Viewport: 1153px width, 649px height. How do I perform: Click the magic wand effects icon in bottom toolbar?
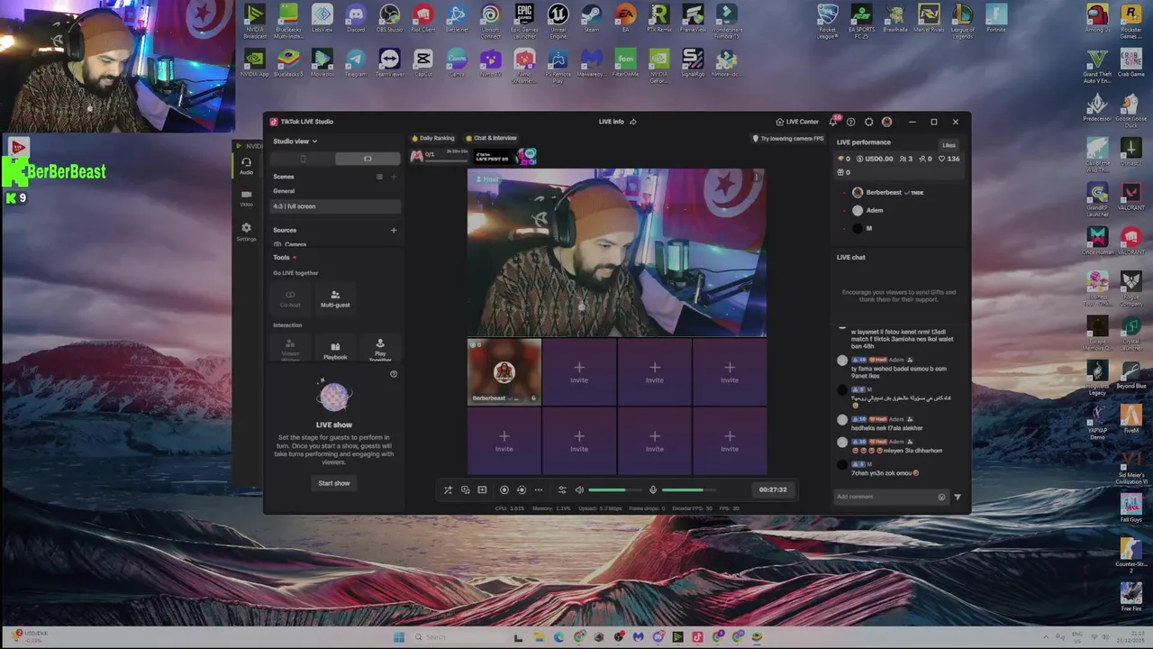click(x=448, y=489)
